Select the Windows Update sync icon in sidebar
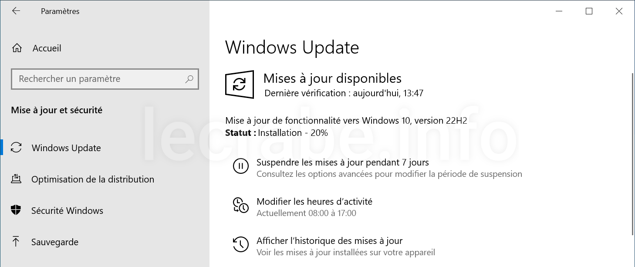The width and height of the screenshot is (635, 267). (16, 148)
